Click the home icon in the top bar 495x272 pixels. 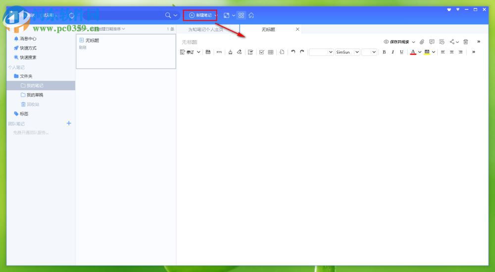[x=251, y=15]
